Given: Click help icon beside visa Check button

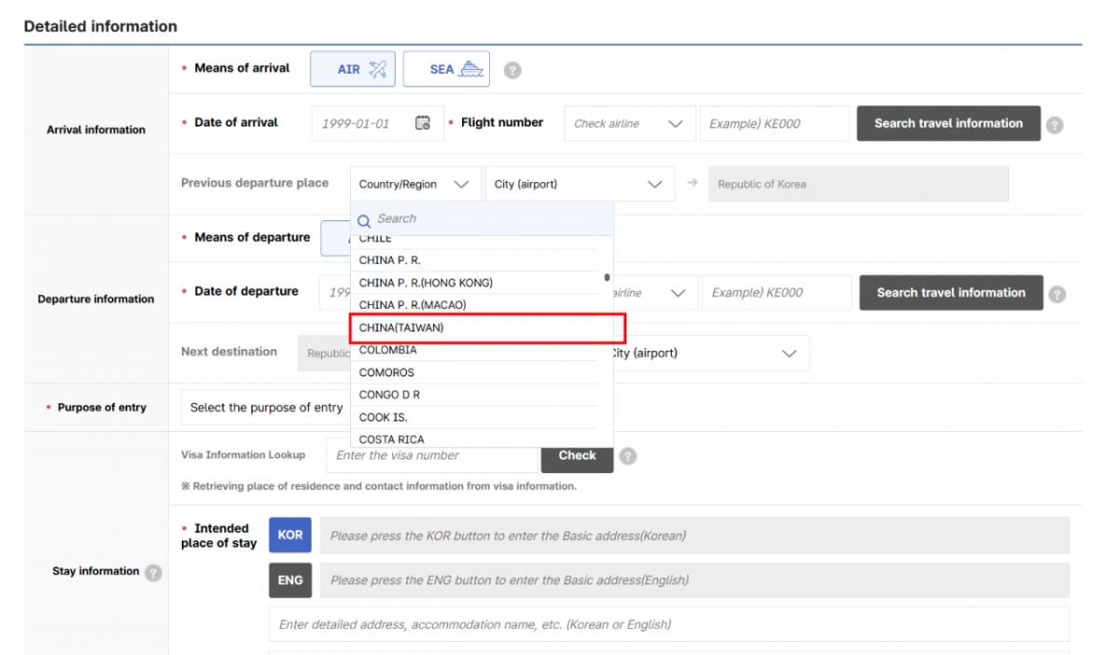Looking at the screenshot, I should tap(628, 456).
